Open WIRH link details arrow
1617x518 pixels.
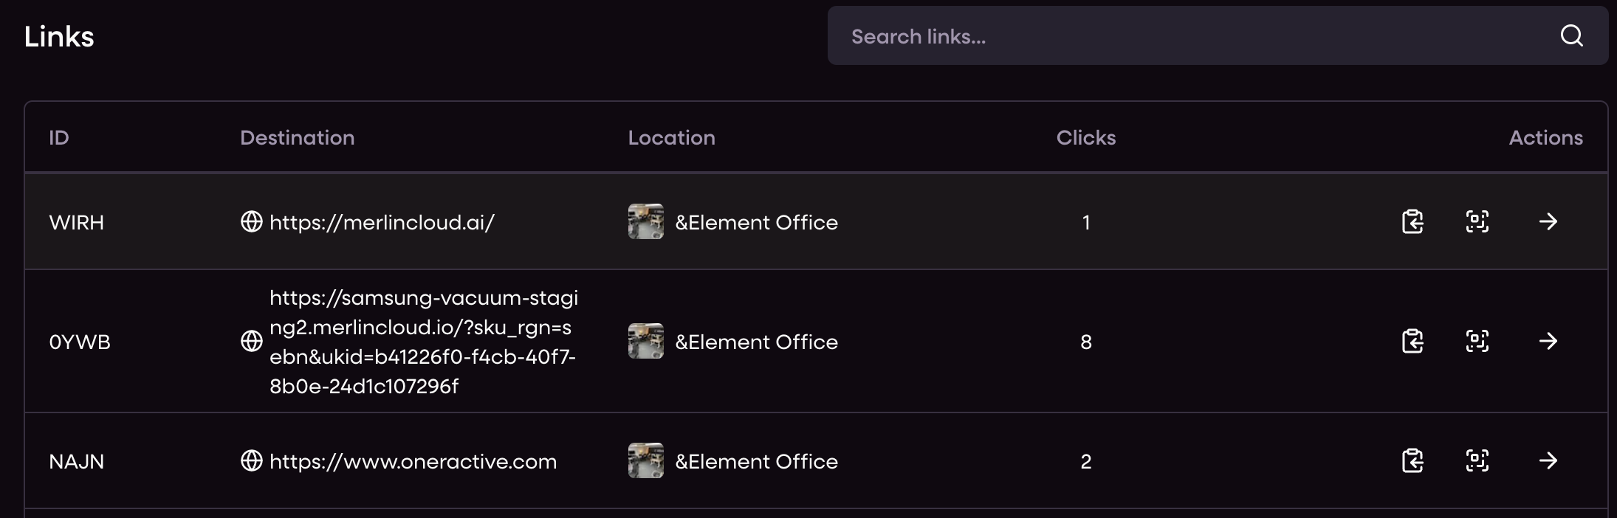[1548, 221]
